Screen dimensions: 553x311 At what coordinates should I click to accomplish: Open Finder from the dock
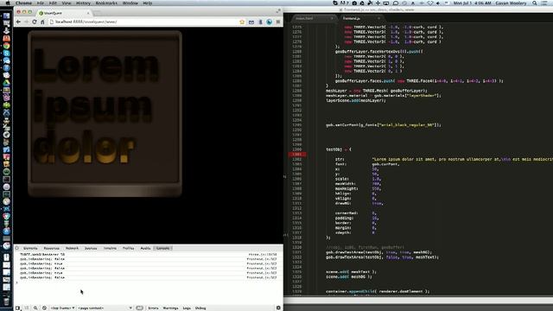(6, 16)
